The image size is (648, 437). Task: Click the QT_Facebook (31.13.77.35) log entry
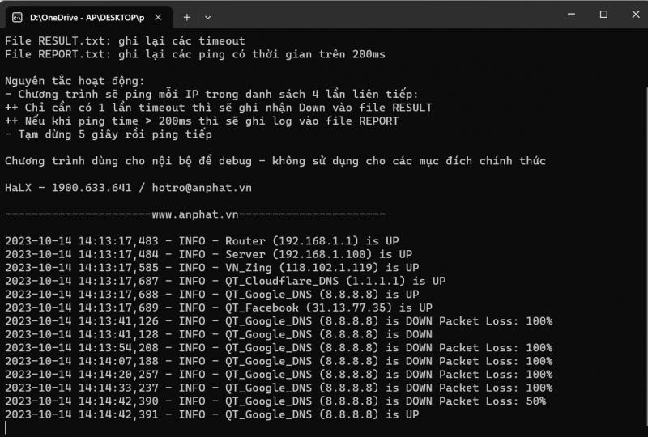click(x=219, y=308)
